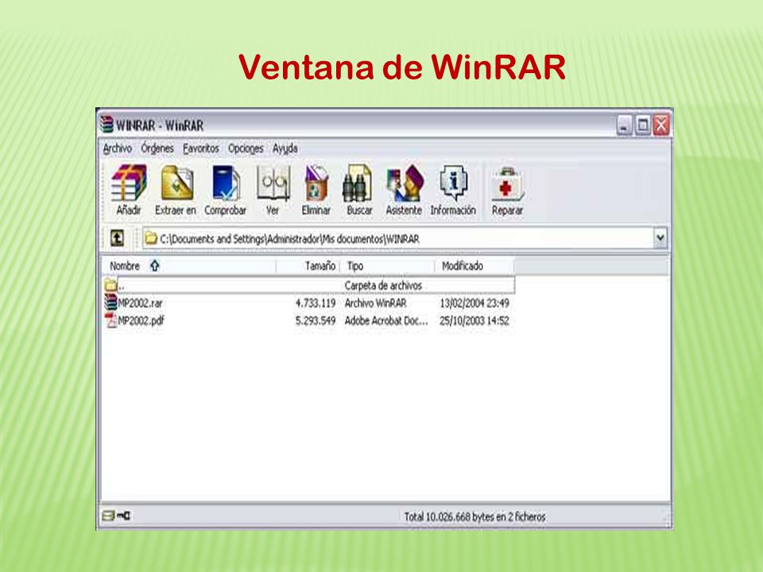Click size value 4.733.119
The width and height of the screenshot is (763, 572).
[x=316, y=303]
